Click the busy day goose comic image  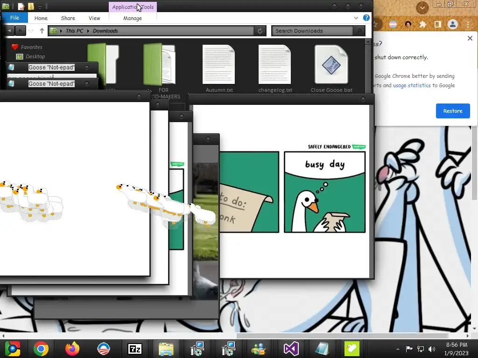[x=325, y=192]
